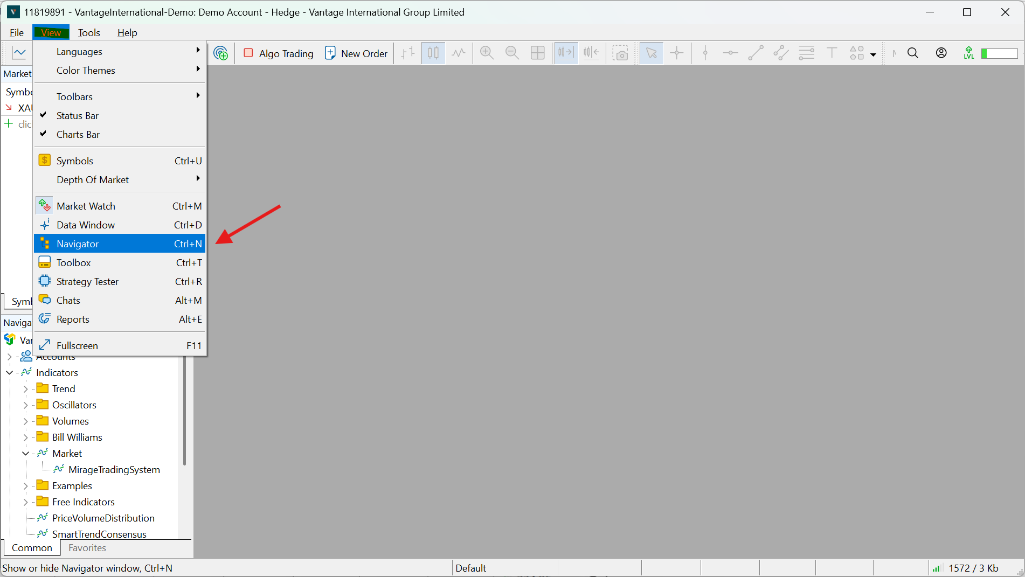Toggle the Charts Bar checkmark option
The width and height of the screenshot is (1025, 577).
coord(120,135)
